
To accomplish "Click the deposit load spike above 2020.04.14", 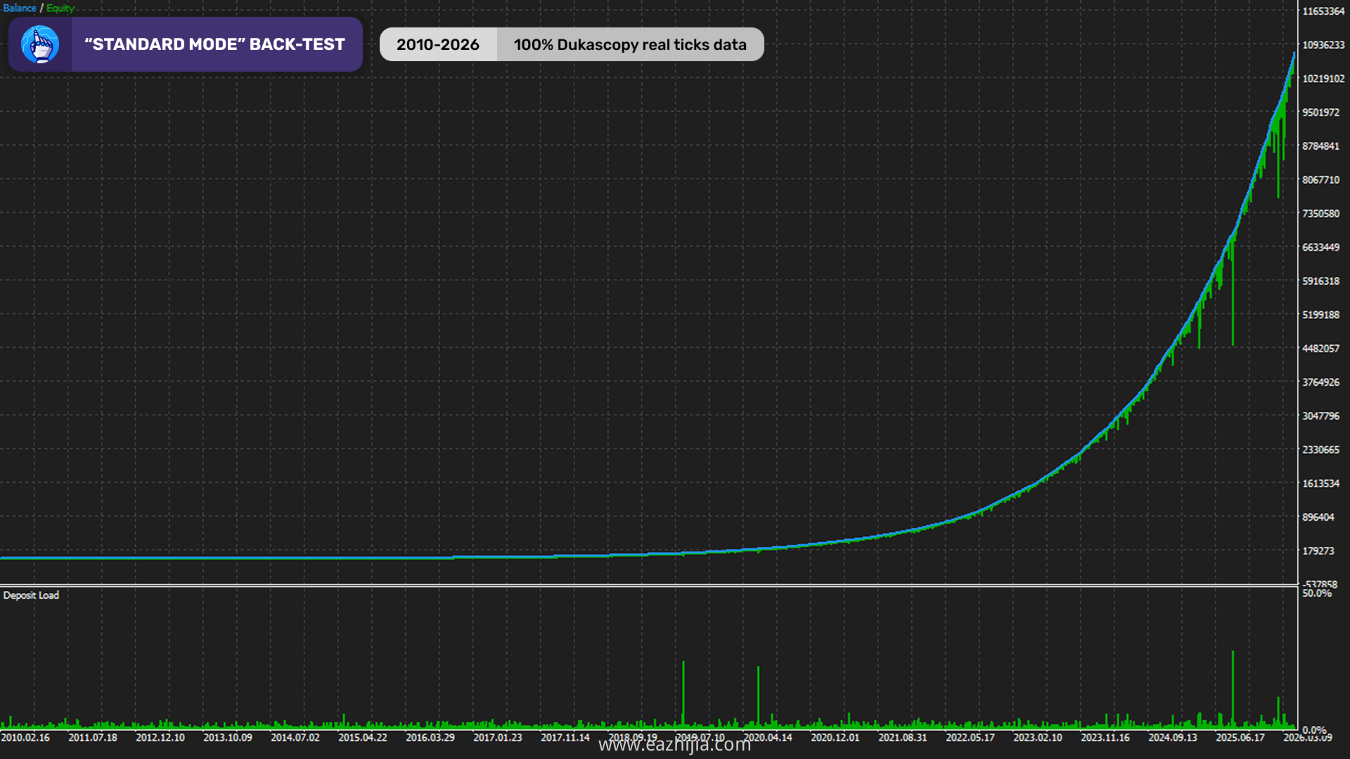I will [x=758, y=697].
